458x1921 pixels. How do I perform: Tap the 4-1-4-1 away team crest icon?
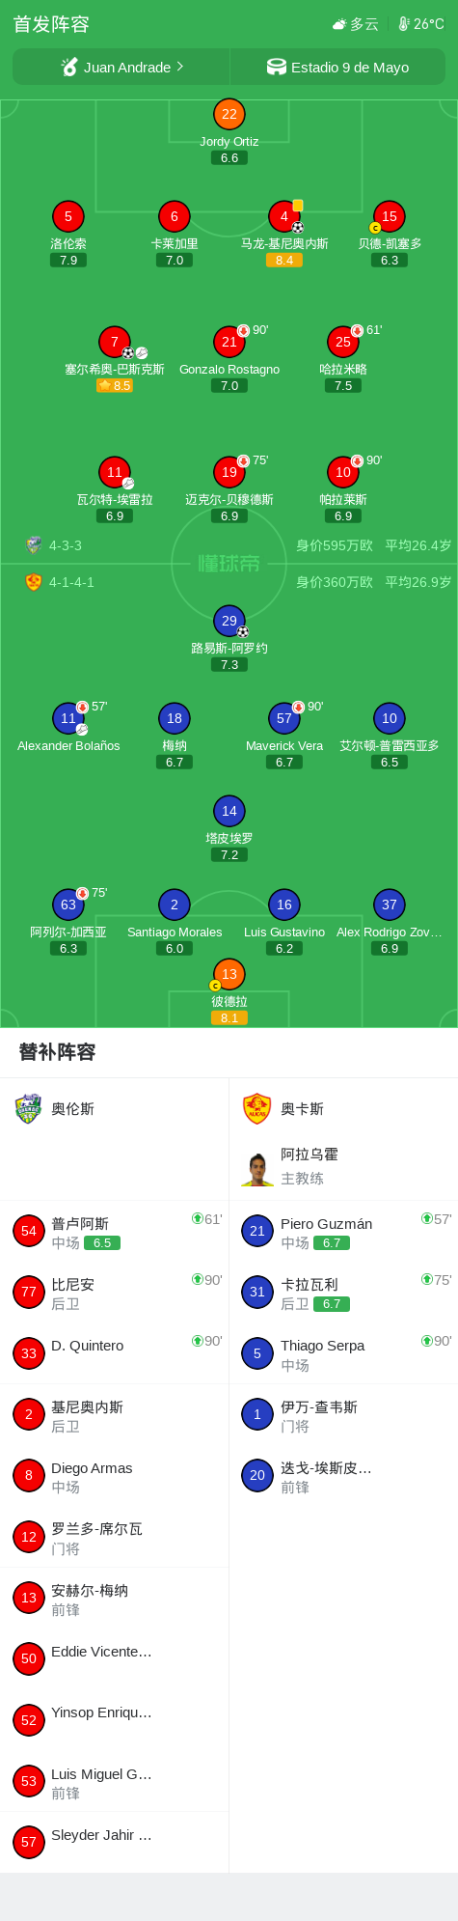tap(34, 582)
